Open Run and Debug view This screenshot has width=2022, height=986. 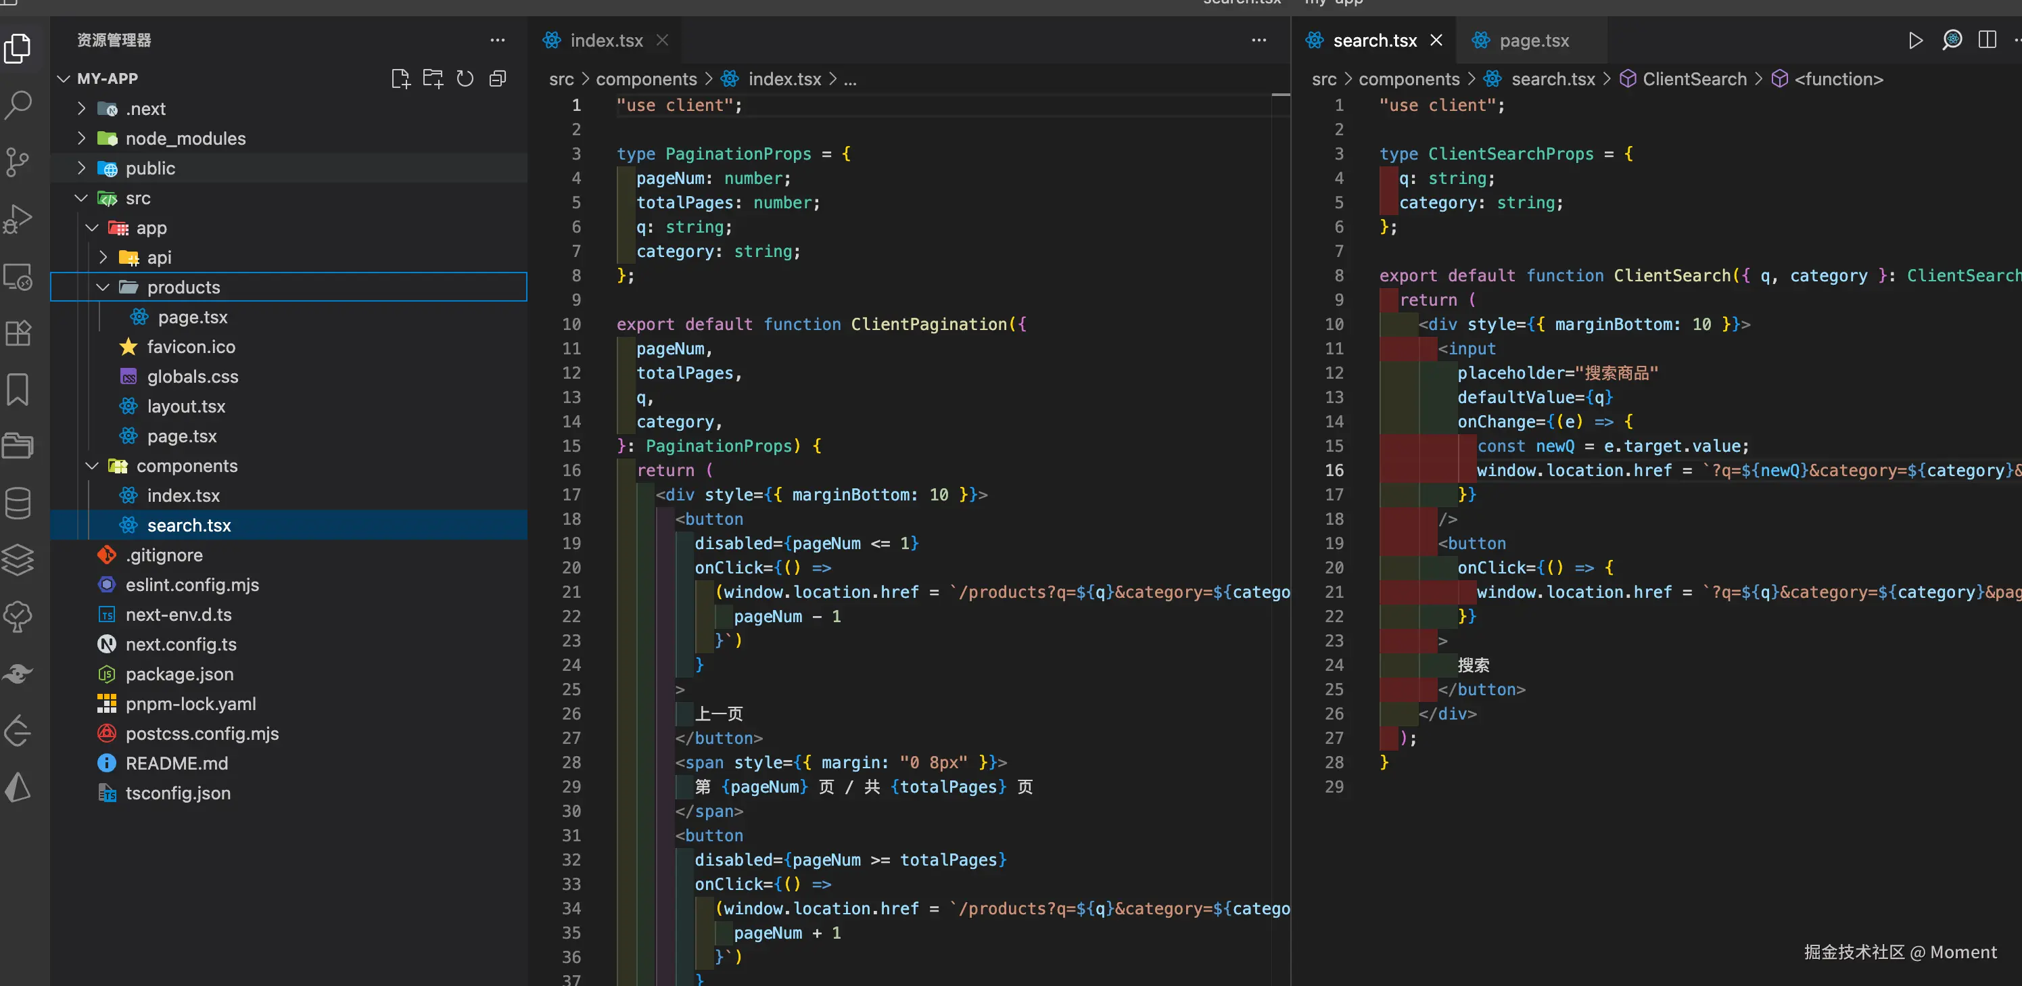[18, 219]
